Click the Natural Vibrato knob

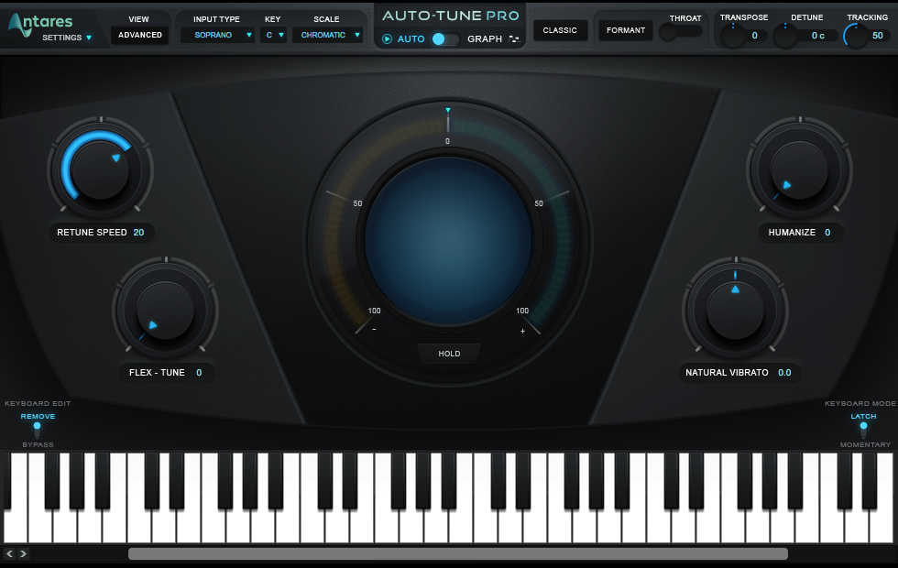[x=735, y=310]
